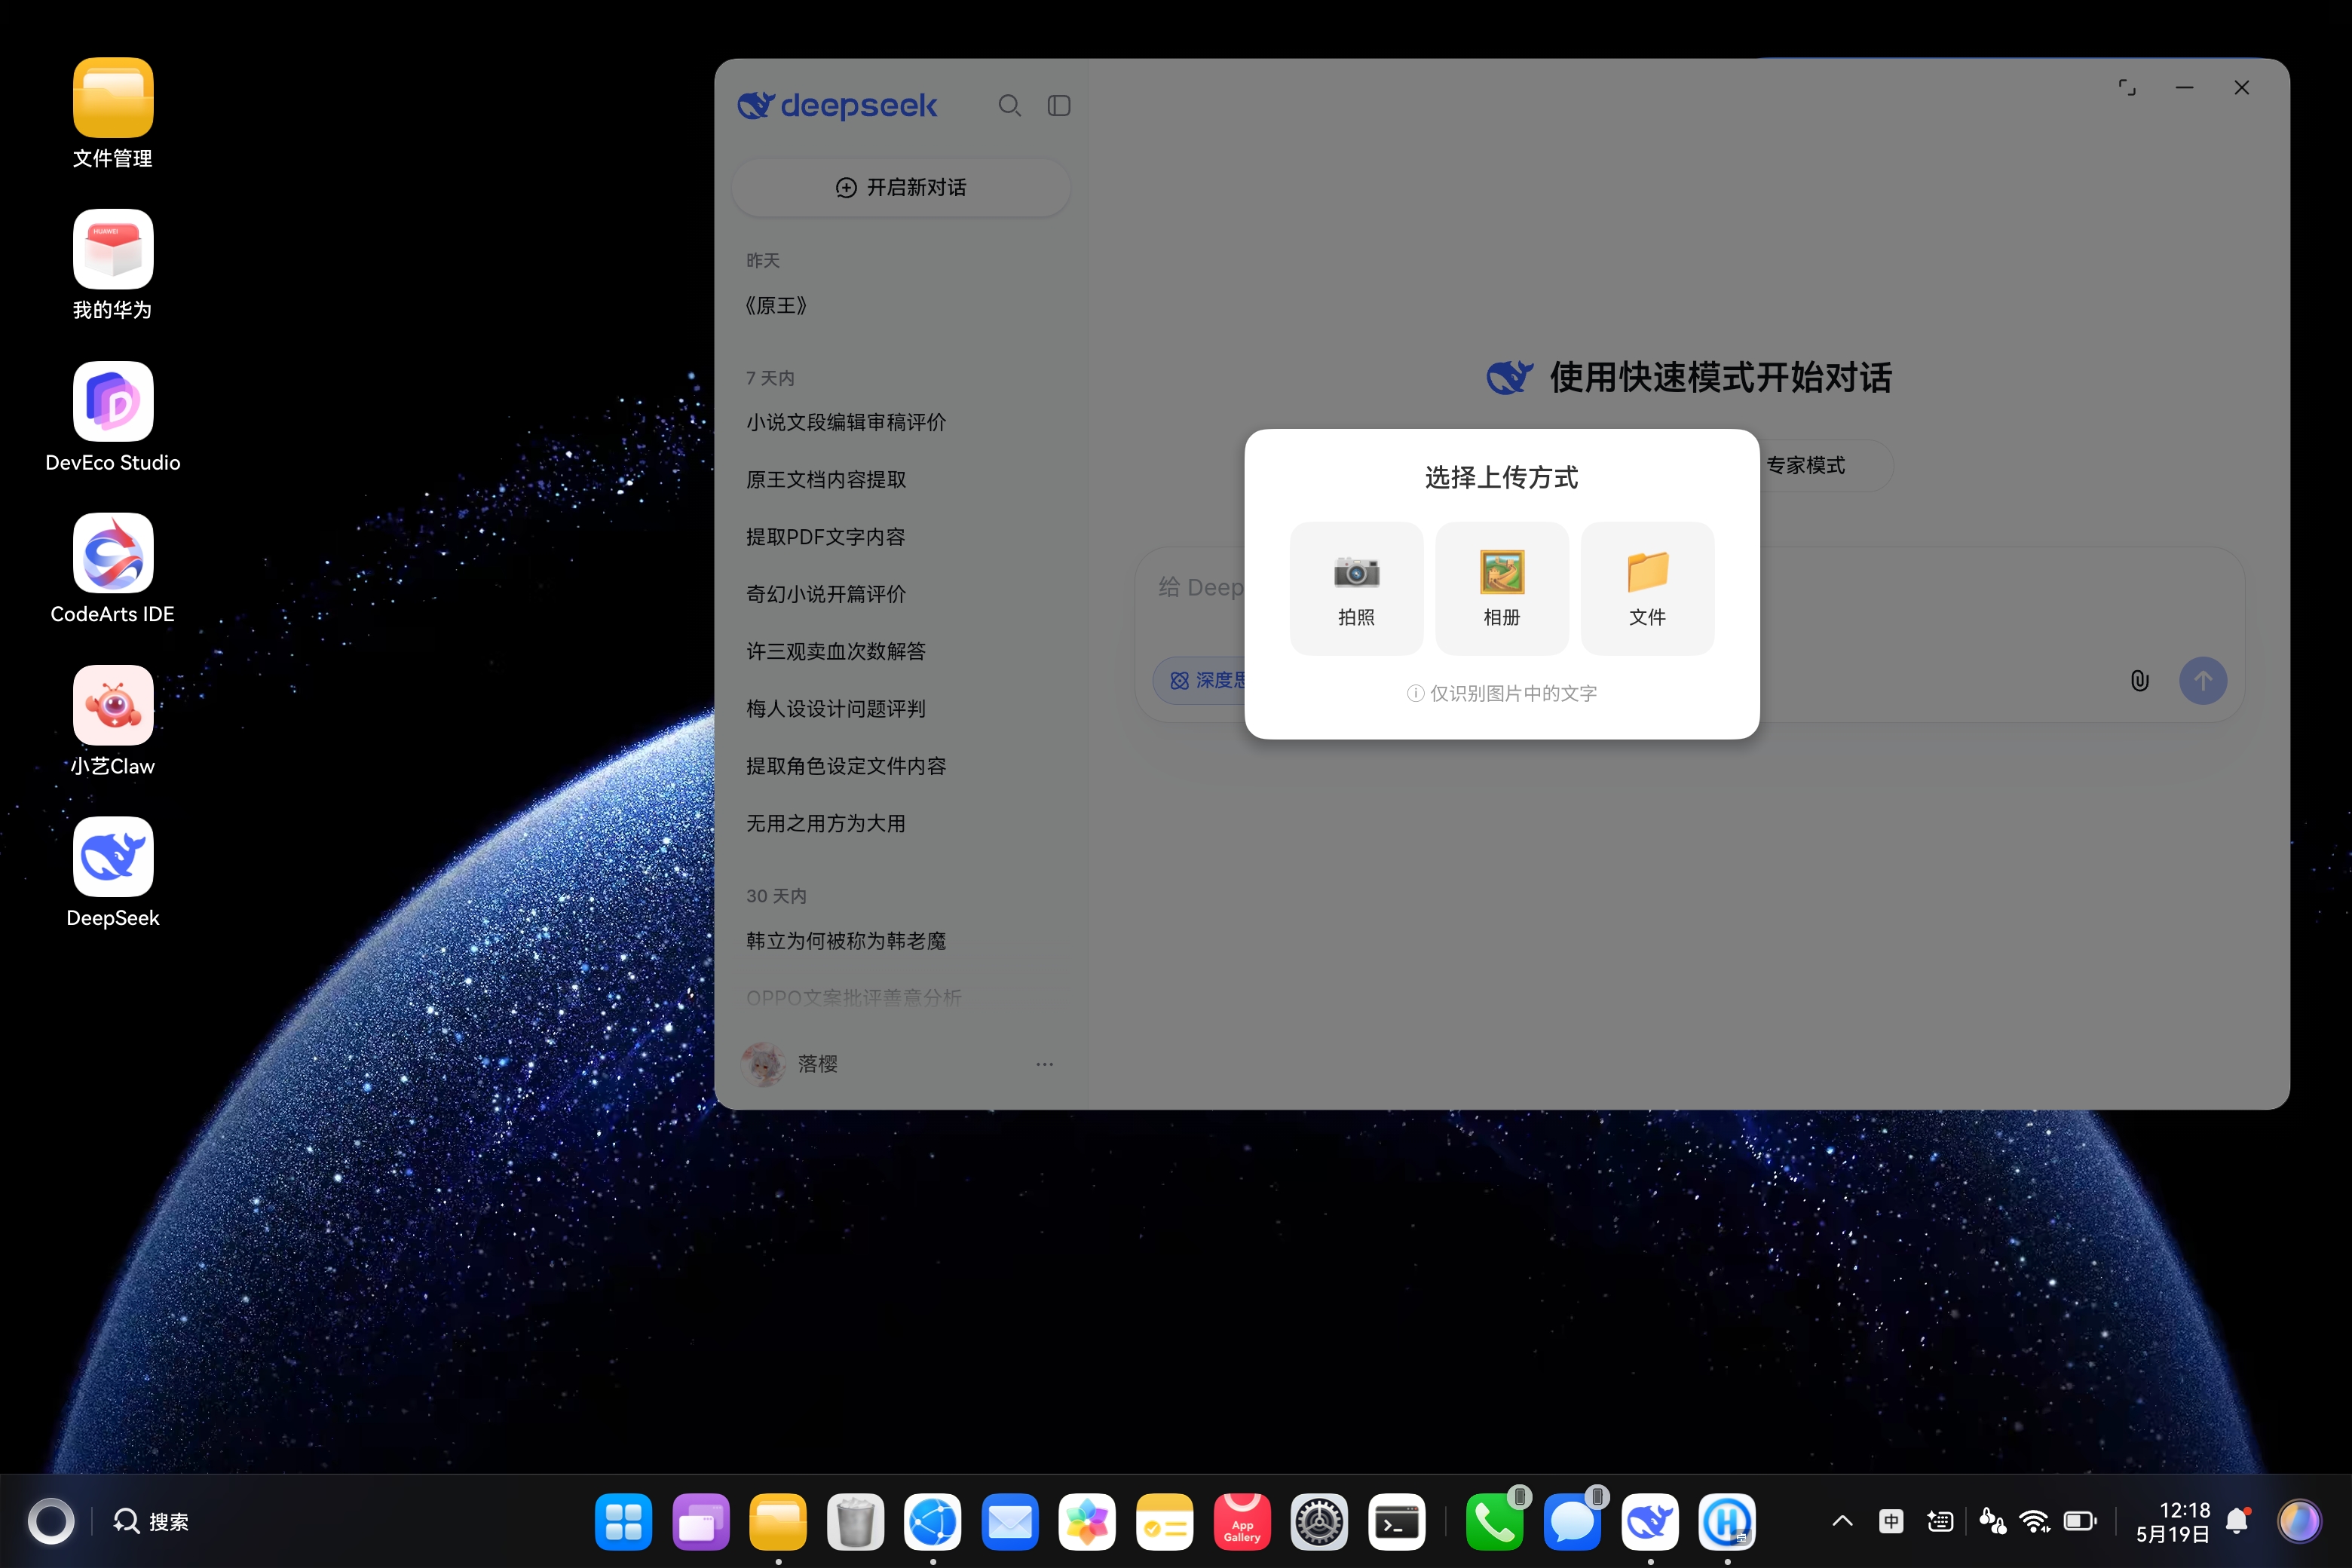Screen dimensions: 2352x1568
Task: Start a new chat with 开启新对话
Action: point(901,187)
